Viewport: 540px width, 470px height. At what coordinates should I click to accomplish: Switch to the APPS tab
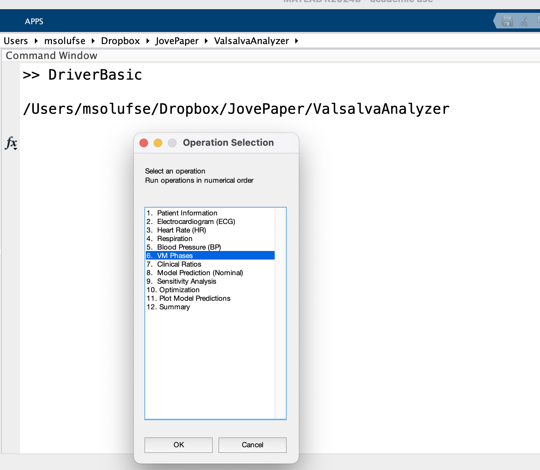tap(34, 21)
